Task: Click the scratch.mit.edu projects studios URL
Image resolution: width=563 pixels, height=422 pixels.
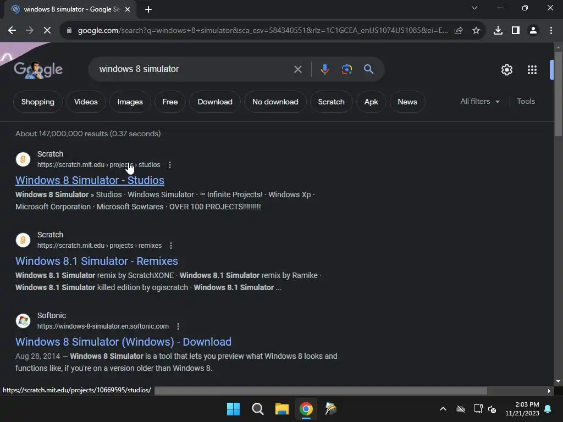Action: (99, 165)
